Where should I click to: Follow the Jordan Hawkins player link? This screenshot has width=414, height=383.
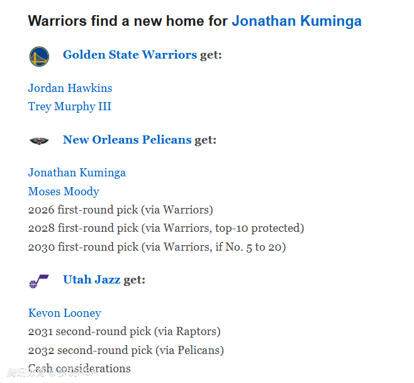coord(70,88)
